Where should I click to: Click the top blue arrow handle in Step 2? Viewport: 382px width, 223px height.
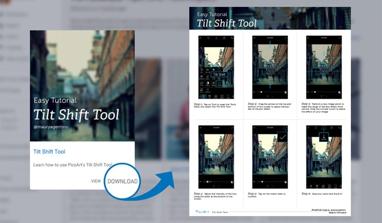pyautogui.click(x=270, y=44)
